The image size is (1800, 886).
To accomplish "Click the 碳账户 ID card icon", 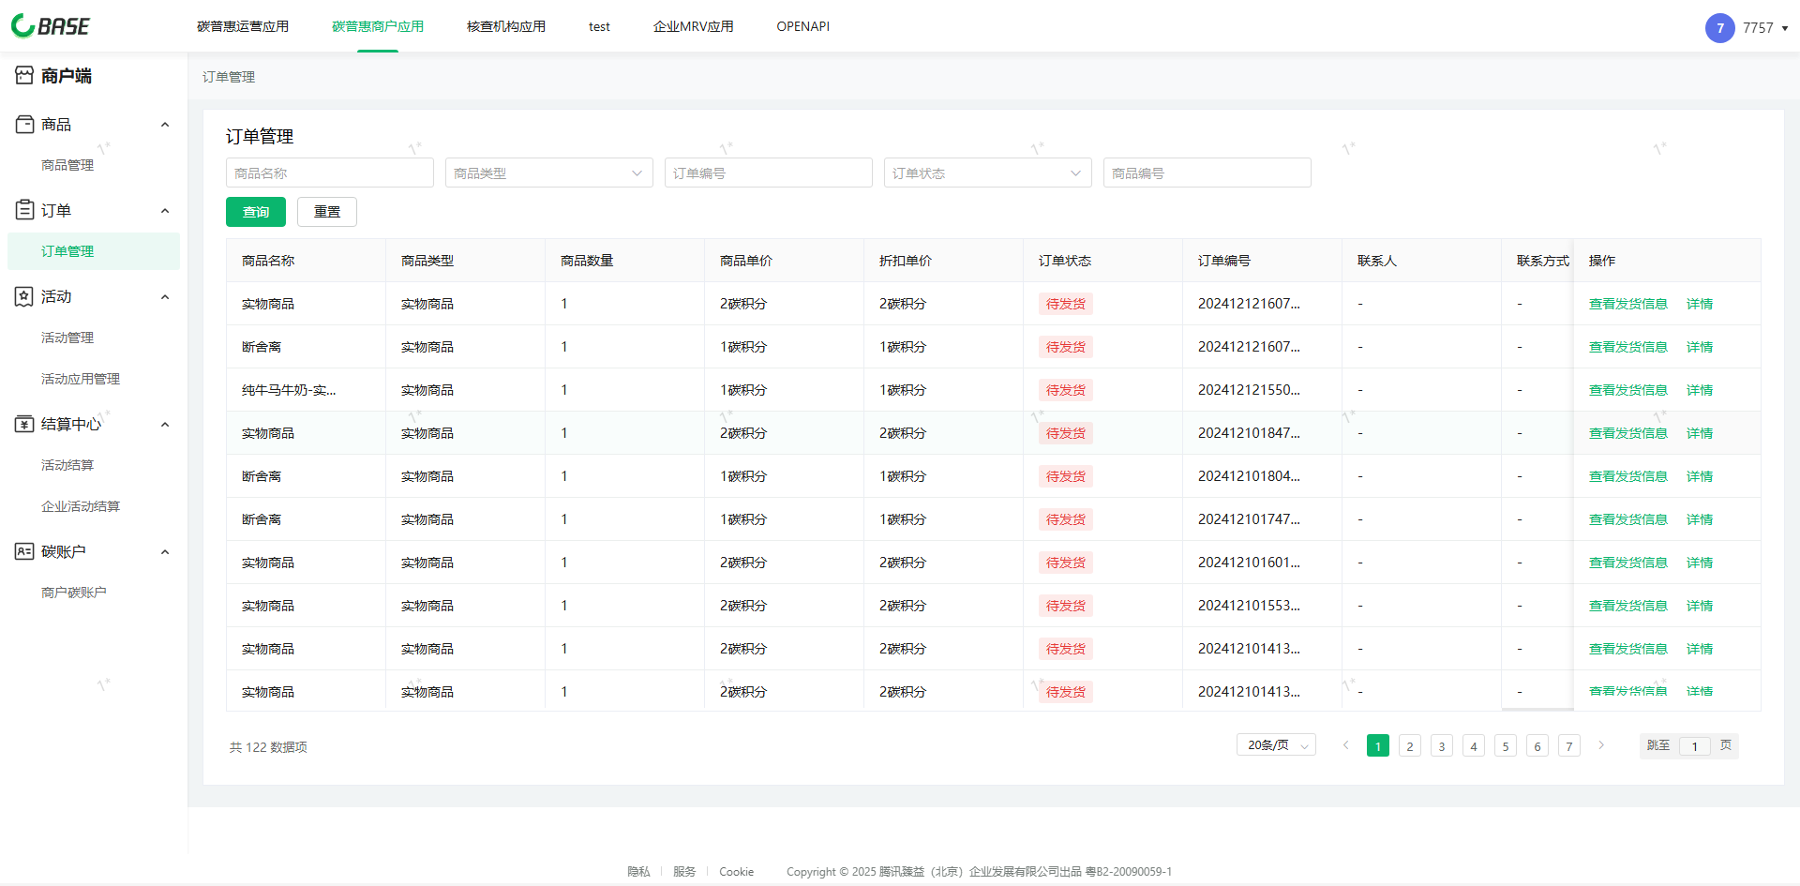I will click(x=24, y=552).
